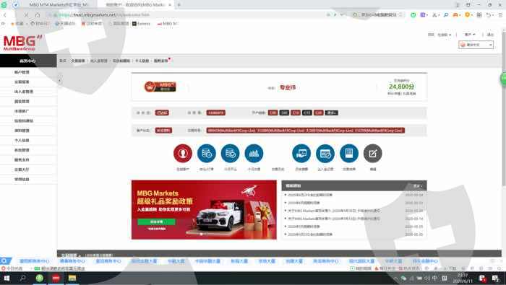506x285 pixels.
Task: Click the blue card-with-check circle icon
Action: coord(325,153)
